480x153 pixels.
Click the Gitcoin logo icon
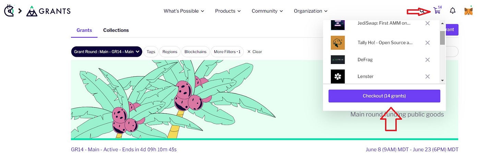pos(9,11)
